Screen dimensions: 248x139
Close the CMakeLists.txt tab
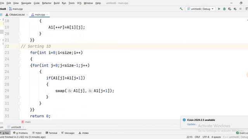[x=27, y=15]
